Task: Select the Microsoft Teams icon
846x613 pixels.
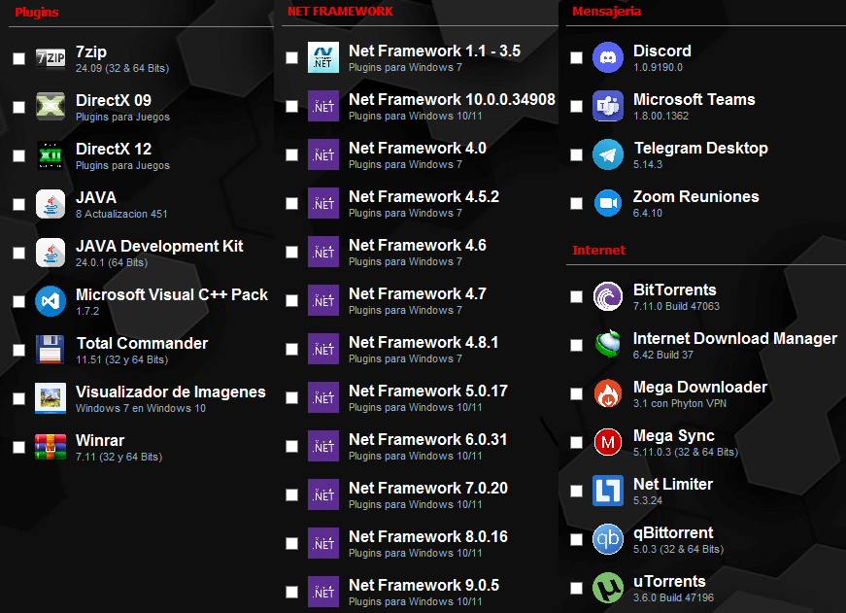Action: tap(607, 106)
